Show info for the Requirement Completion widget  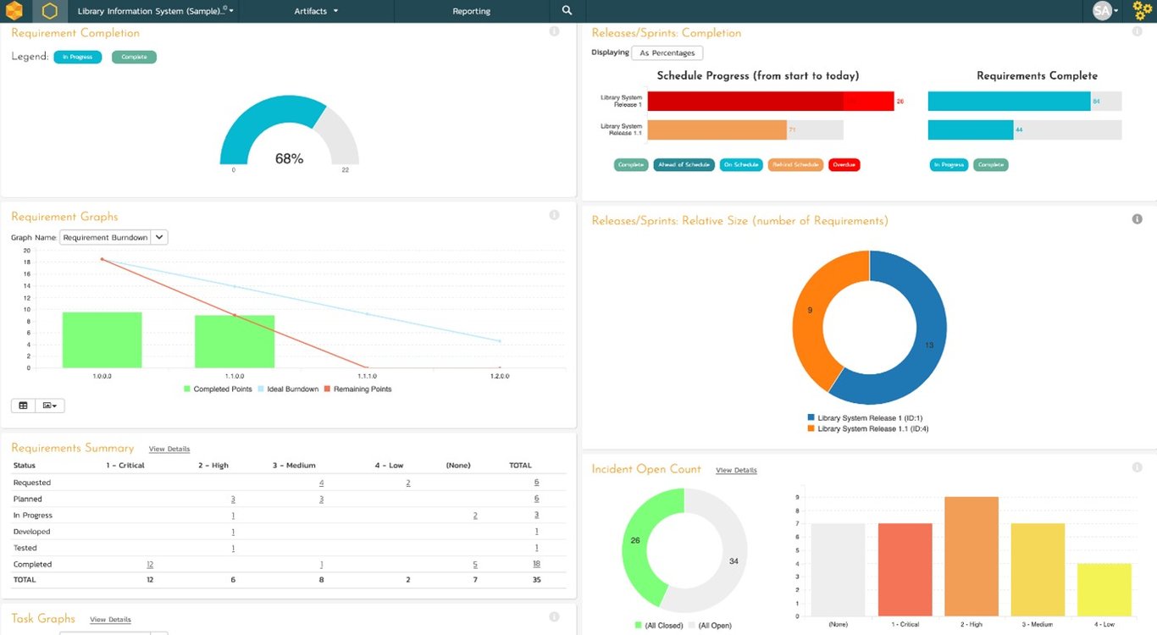pos(554,32)
